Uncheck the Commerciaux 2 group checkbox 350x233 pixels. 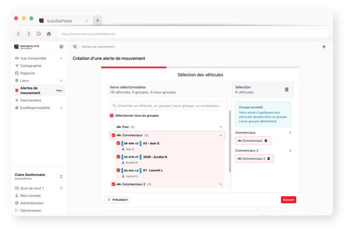point(113,184)
